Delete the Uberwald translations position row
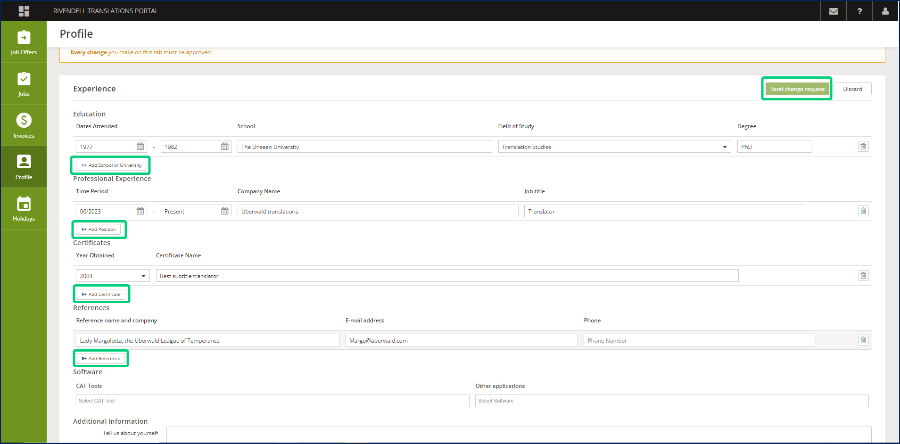Image resolution: width=900 pixels, height=444 pixels. click(863, 211)
